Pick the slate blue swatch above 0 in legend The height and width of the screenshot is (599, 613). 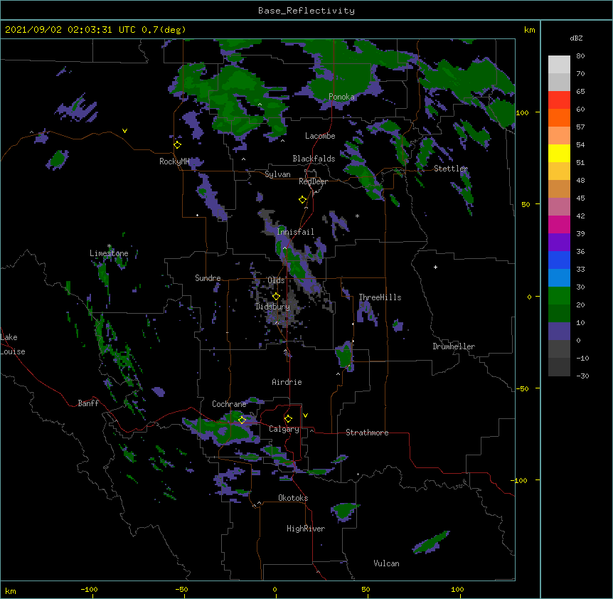point(559,332)
